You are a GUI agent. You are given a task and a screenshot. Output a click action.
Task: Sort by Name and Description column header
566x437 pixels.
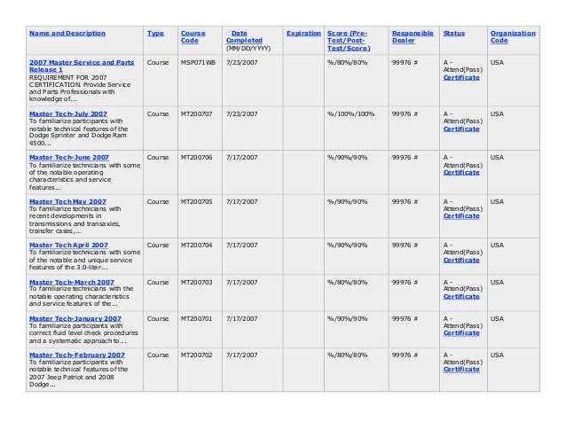coord(67,33)
